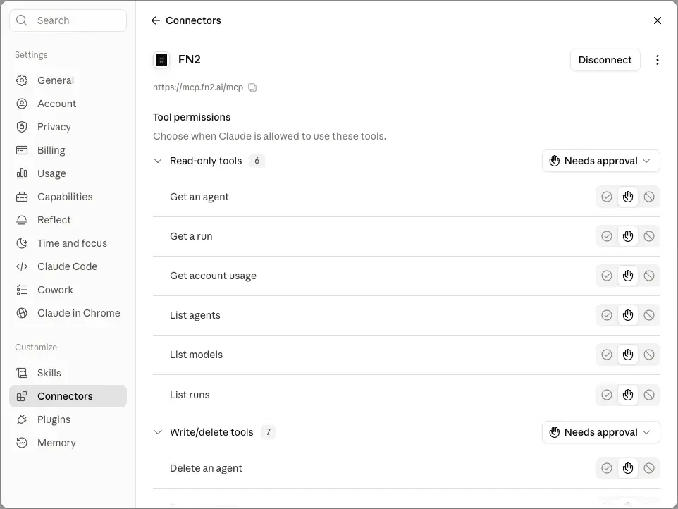Open Claude Code settings
678x509 pixels.
click(x=68, y=266)
